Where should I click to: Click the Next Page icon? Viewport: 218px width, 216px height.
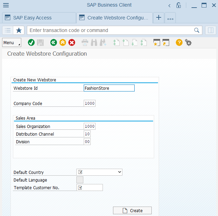coord(134,42)
